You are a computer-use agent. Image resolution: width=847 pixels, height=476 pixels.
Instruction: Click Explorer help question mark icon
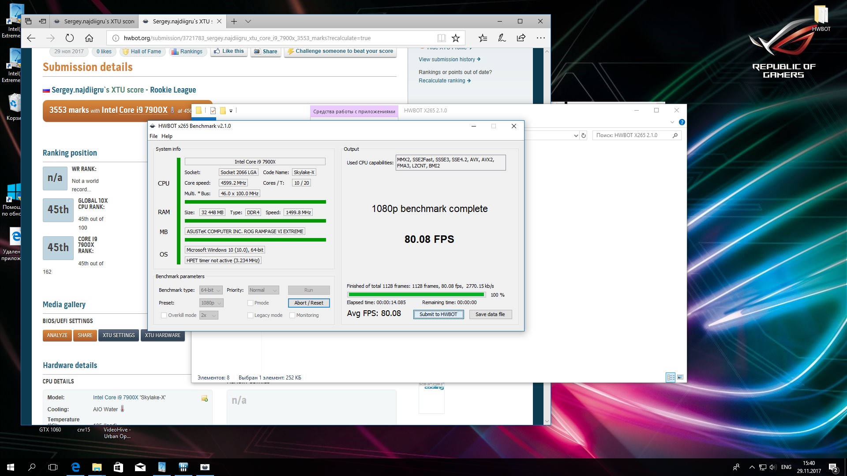click(x=682, y=122)
